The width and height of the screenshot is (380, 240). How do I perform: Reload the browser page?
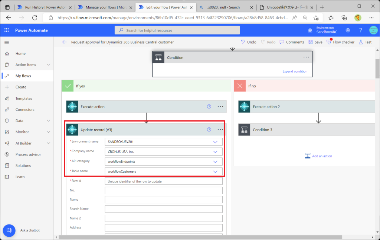[35, 18]
